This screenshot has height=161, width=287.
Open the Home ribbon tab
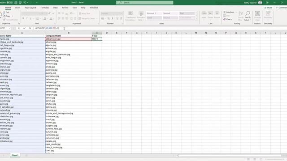(8, 8)
